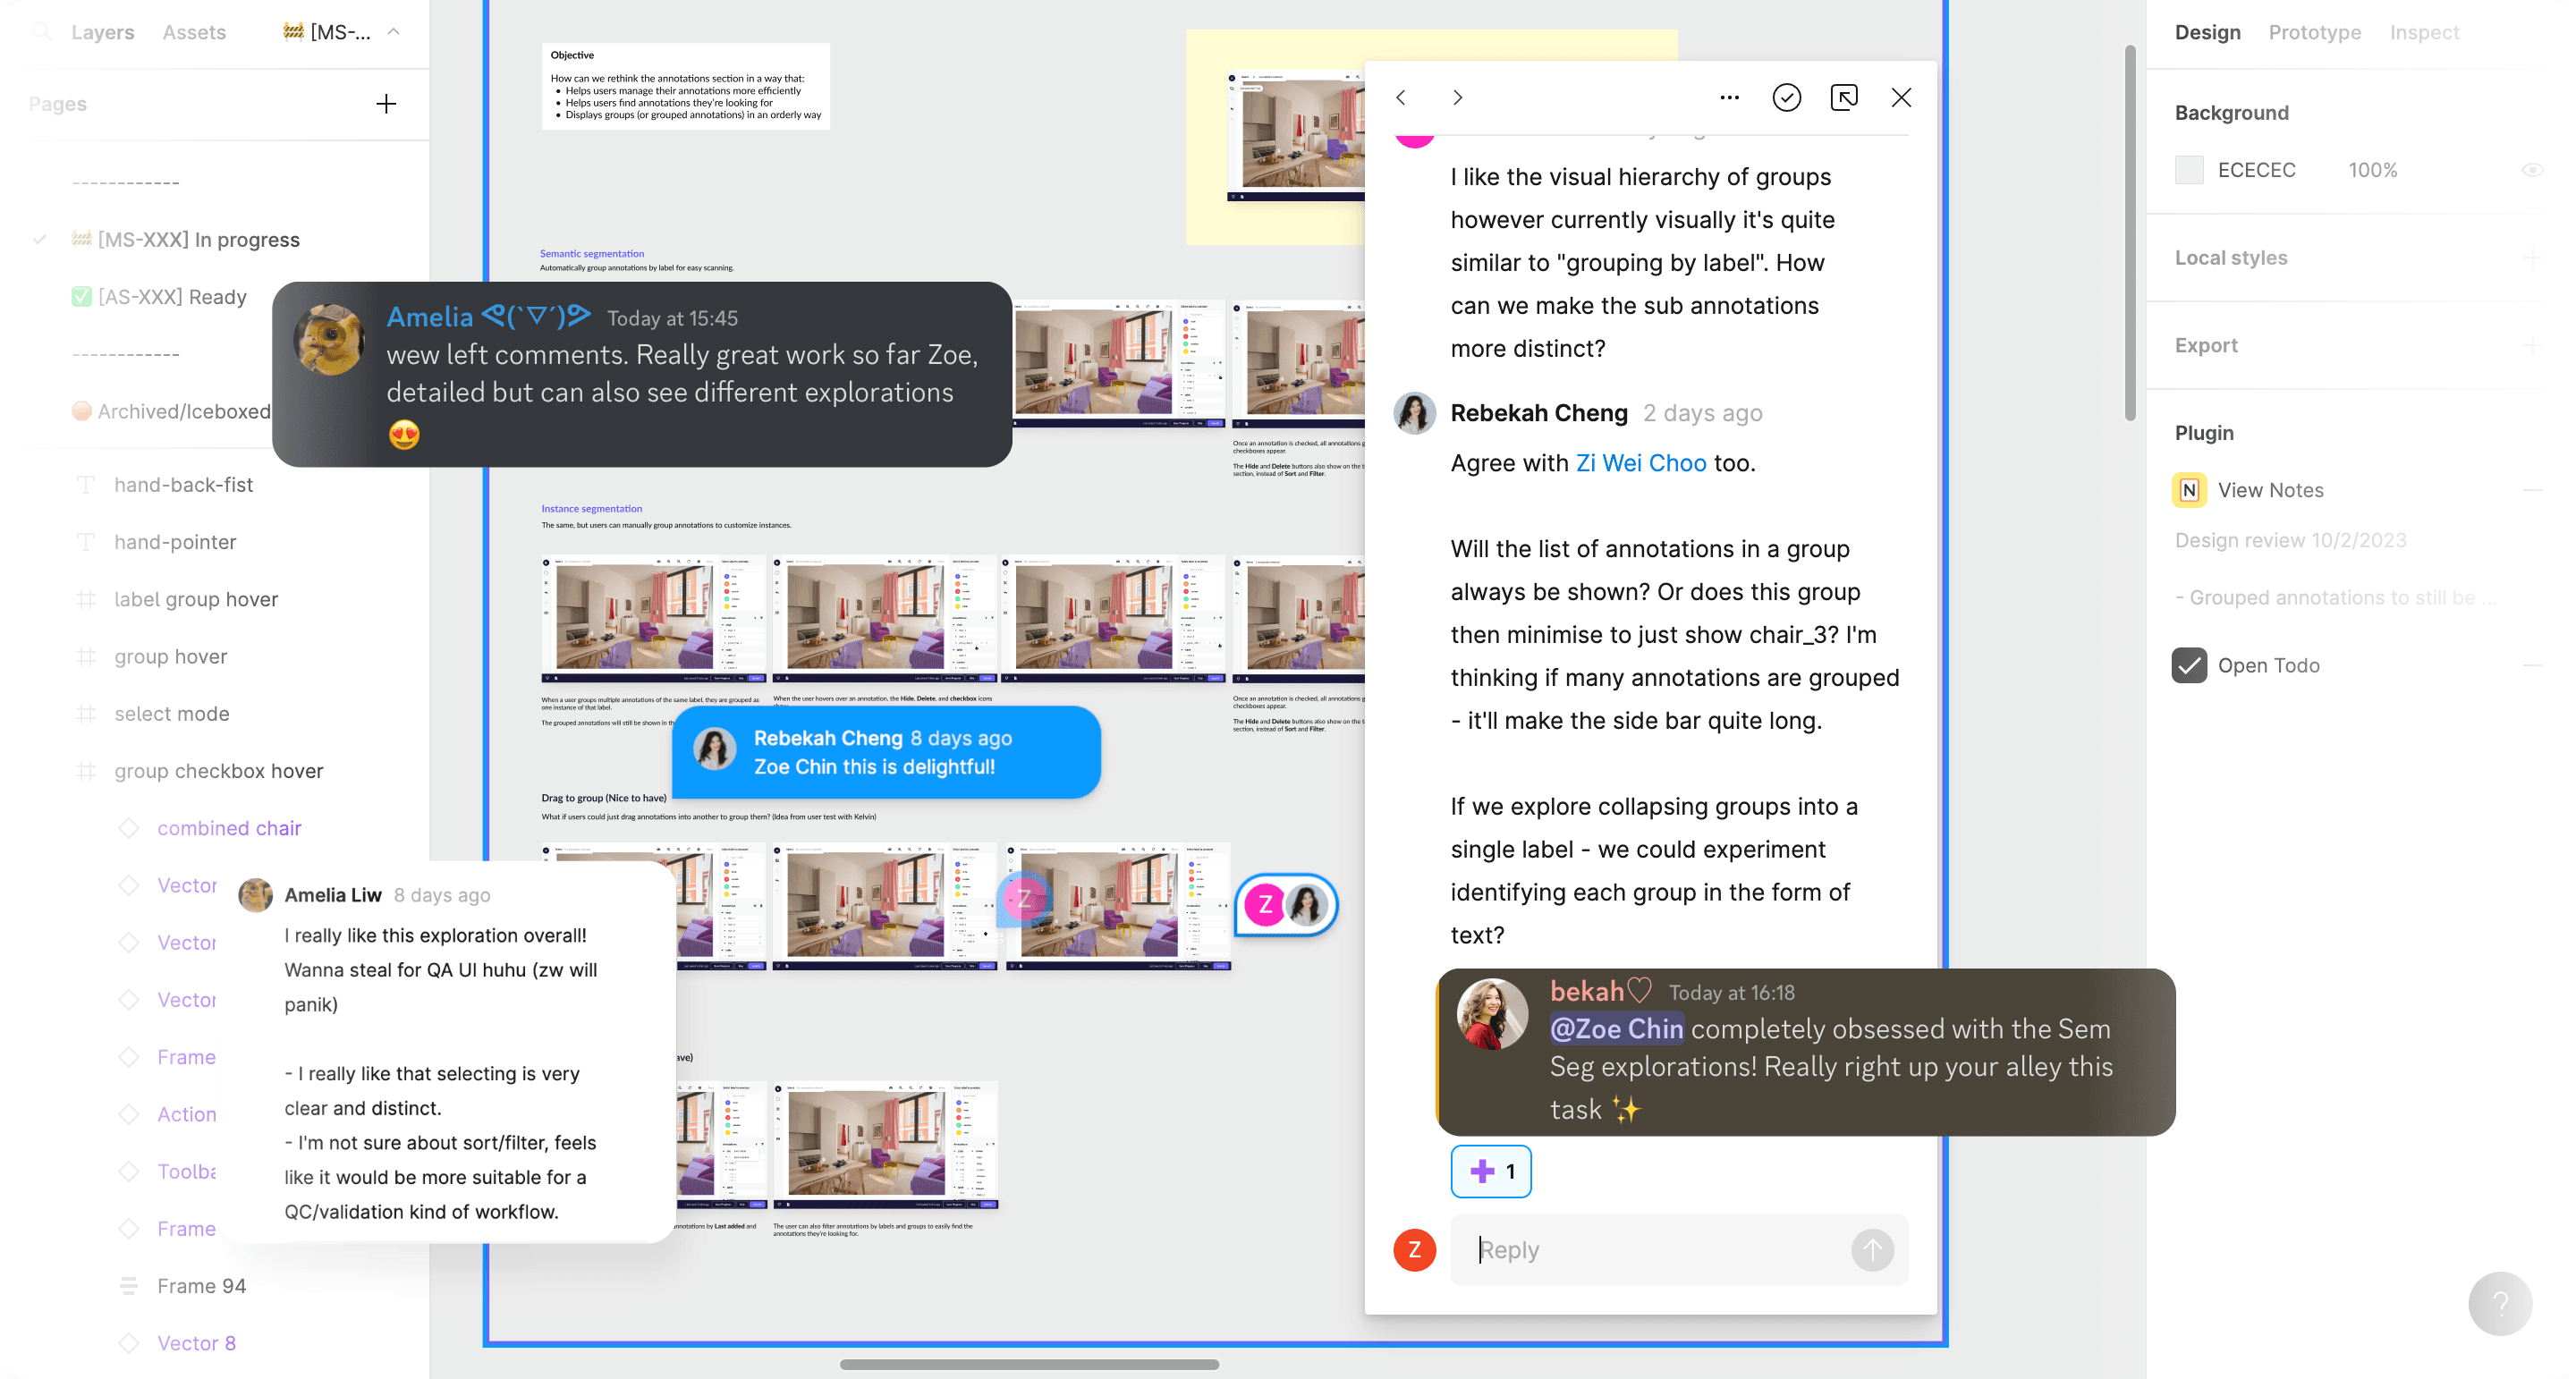This screenshot has width=2576, height=1379.
Task: Select the [AS-XXX] Ready page
Action: pyautogui.click(x=172, y=297)
